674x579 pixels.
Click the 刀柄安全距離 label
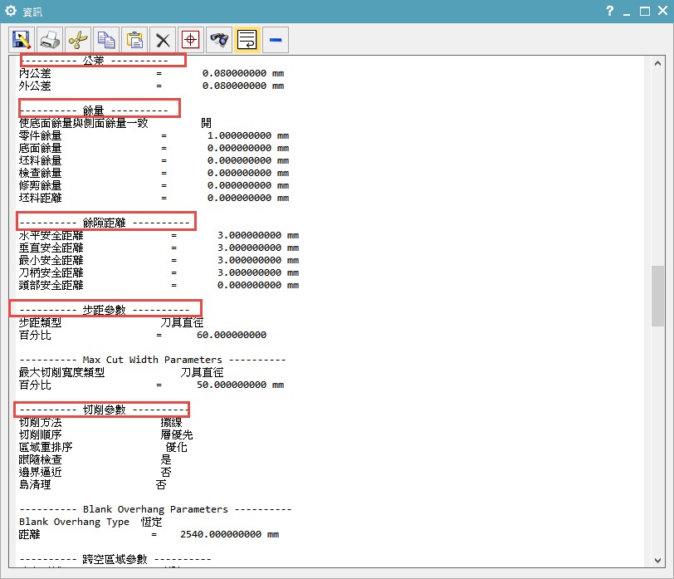(x=51, y=272)
